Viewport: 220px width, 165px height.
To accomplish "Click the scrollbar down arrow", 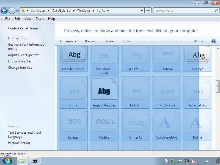I will [x=218, y=148].
